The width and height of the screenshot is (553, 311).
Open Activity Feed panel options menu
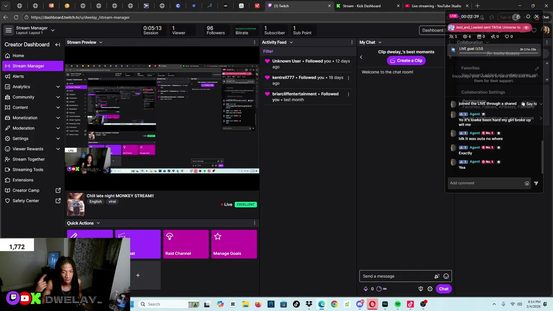[352, 42]
